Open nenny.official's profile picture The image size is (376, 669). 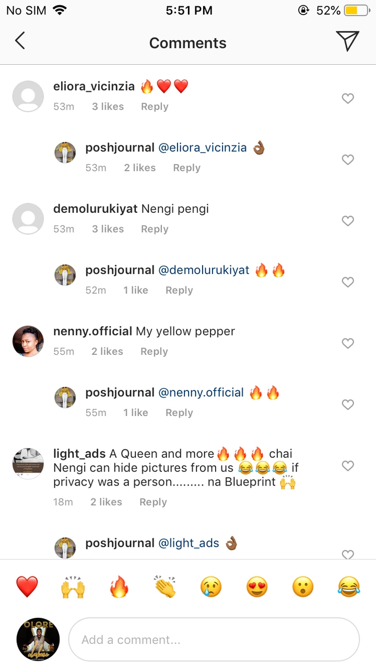(28, 341)
